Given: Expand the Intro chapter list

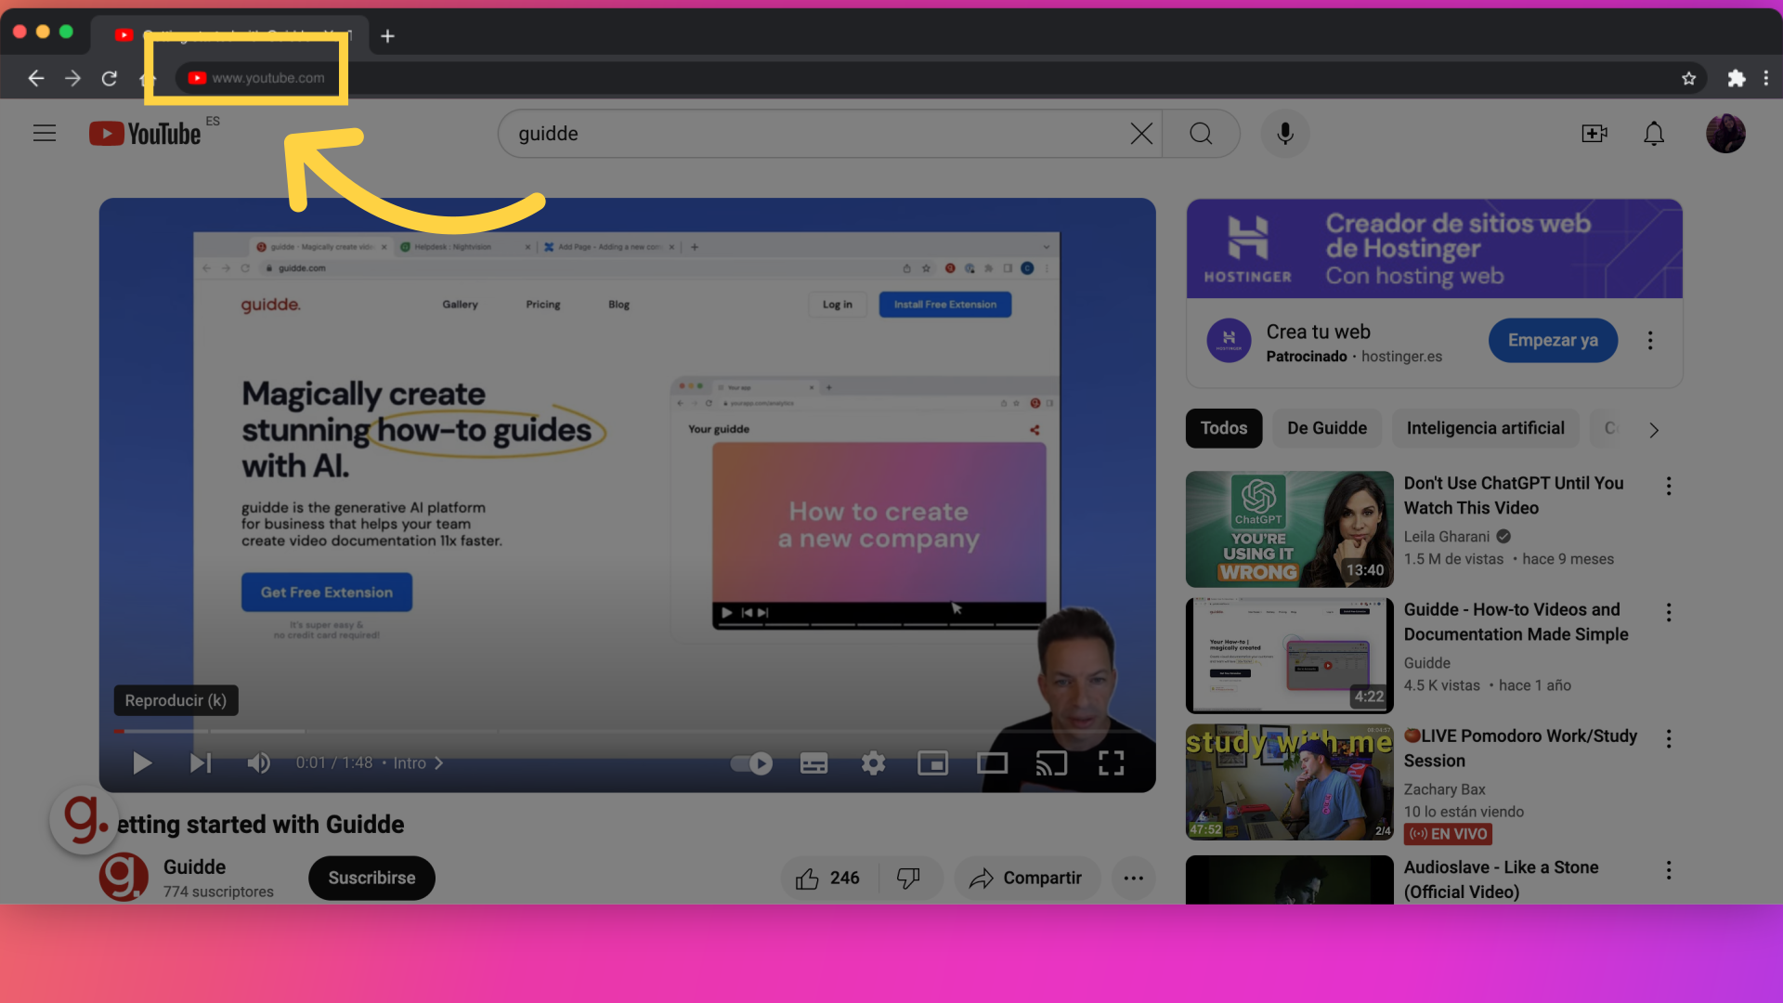Looking at the screenshot, I should [x=419, y=763].
